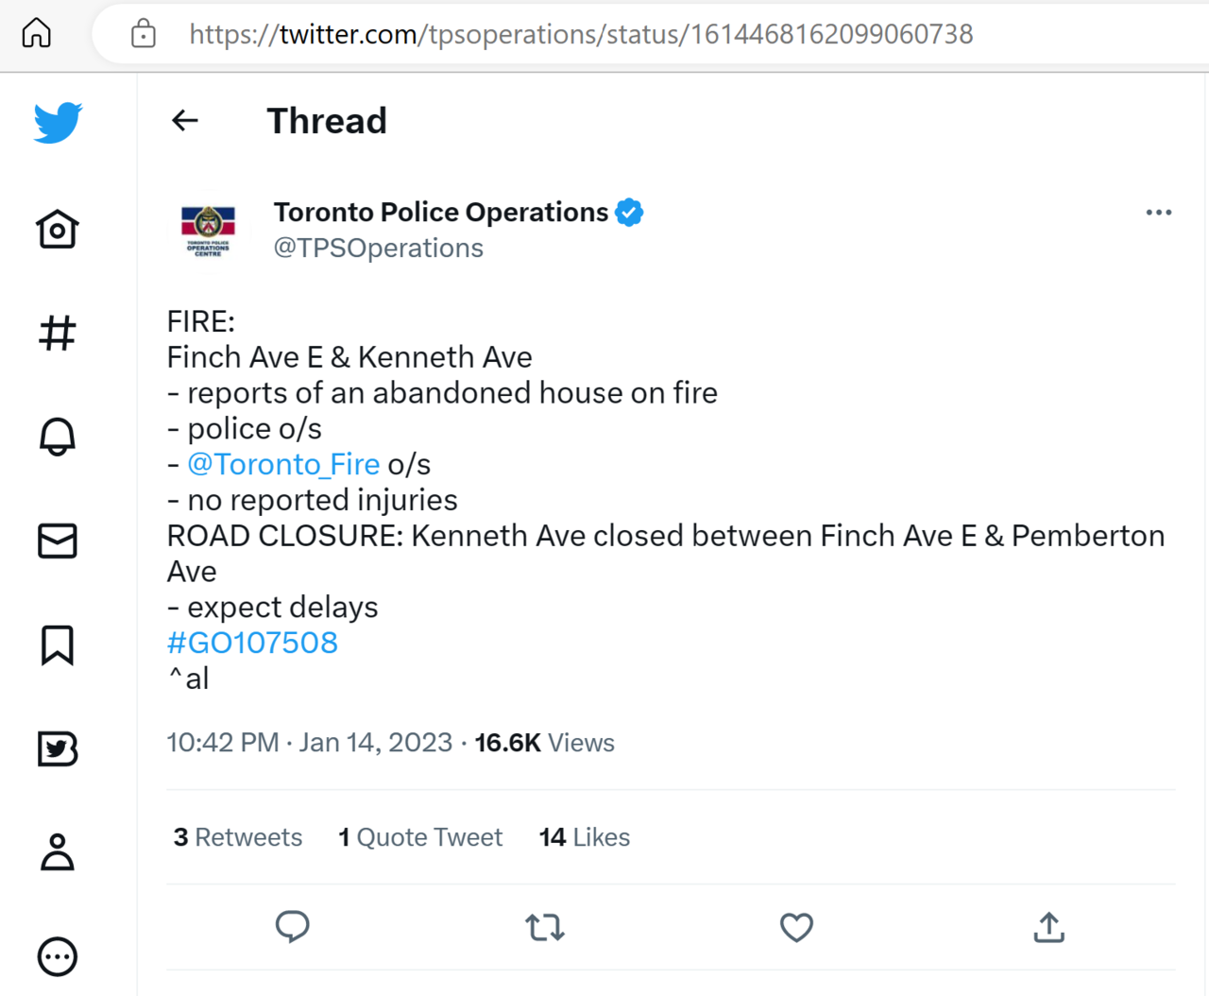Click the Twitter bird logo
Image resolution: width=1209 pixels, height=996 pixels.
58,123
